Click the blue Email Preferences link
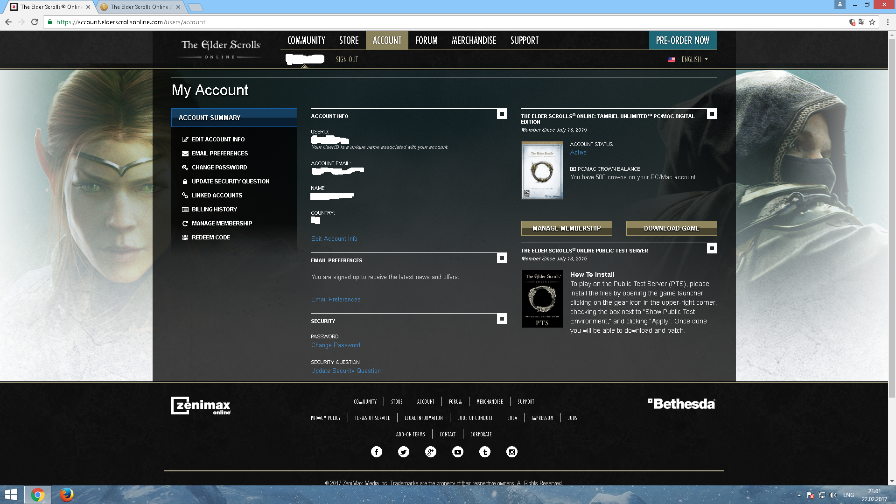 point(336,299)
